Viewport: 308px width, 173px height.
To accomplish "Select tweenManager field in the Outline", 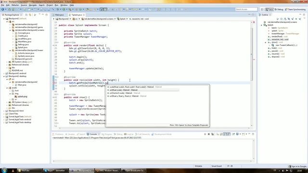I will click(x=283, y=34).
